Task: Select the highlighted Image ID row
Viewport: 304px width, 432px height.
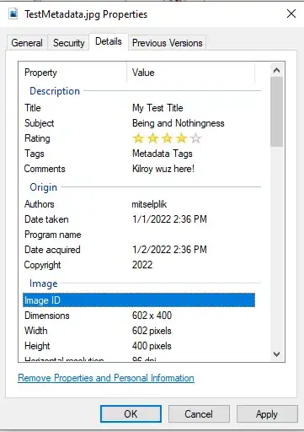Action: pyautogui.click(x=139, y=300)
